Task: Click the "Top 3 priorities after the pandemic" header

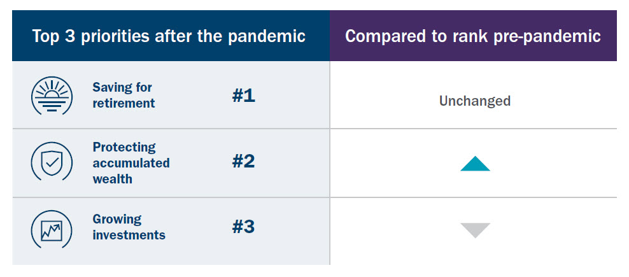Action: click(x=169, y=36)
